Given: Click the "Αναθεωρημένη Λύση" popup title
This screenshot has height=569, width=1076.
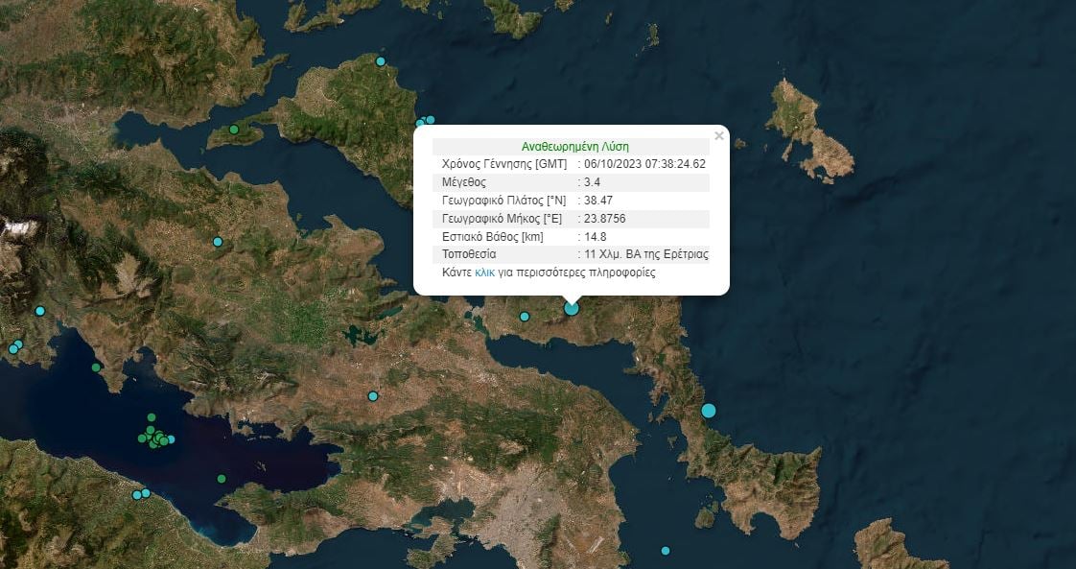Looking at the screenshot, I should [x=572, y=146].
